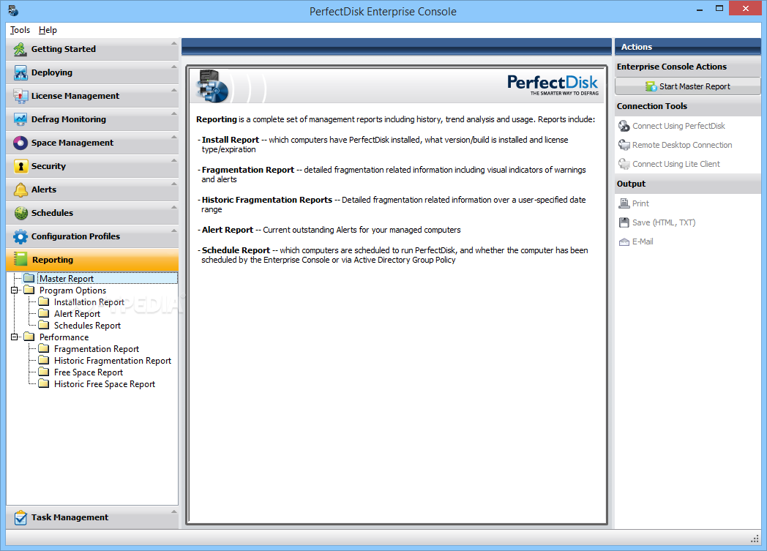
Task: Click Connect Using Lite Client link
Action: [676, 164]
